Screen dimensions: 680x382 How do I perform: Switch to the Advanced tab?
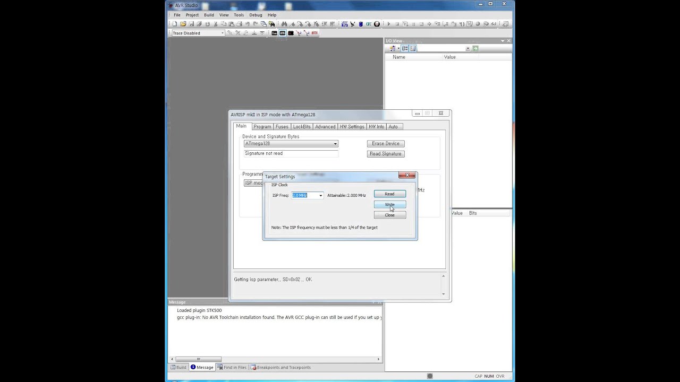325,127
